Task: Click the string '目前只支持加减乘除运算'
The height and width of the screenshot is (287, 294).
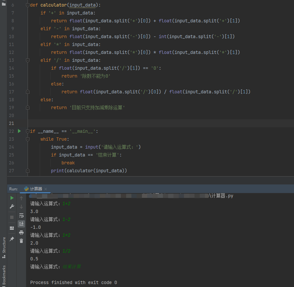Action: pos(97,108)
